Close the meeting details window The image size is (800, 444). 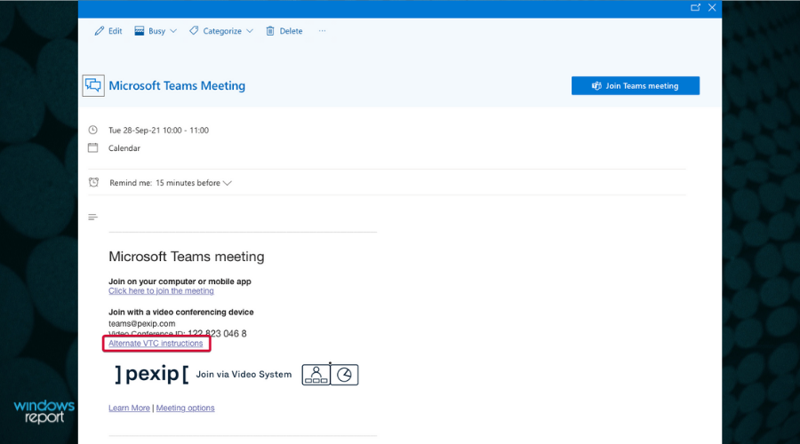tap(712, 8)
